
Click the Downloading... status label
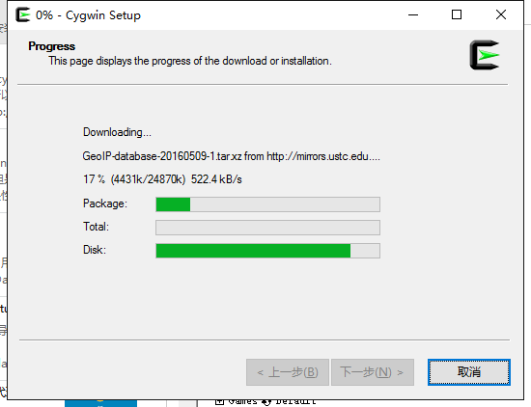117,132
